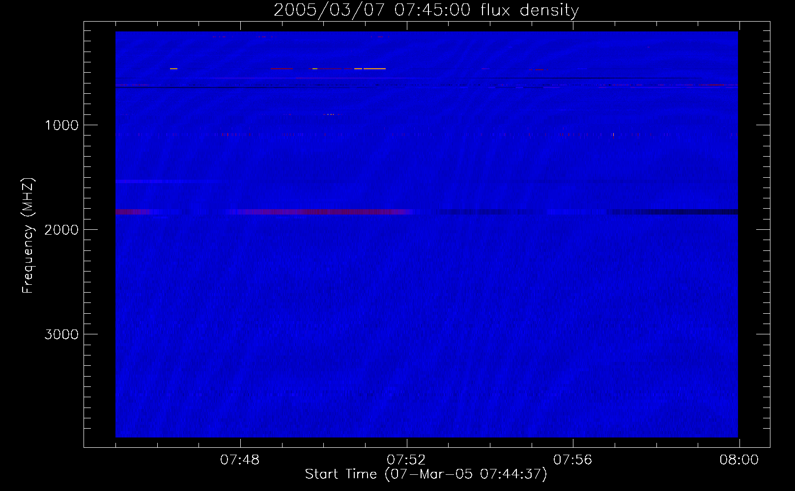The width and height of the screenshot is (795, 491).
Task: Click the '07:56' time axis label
Action: 573,460
